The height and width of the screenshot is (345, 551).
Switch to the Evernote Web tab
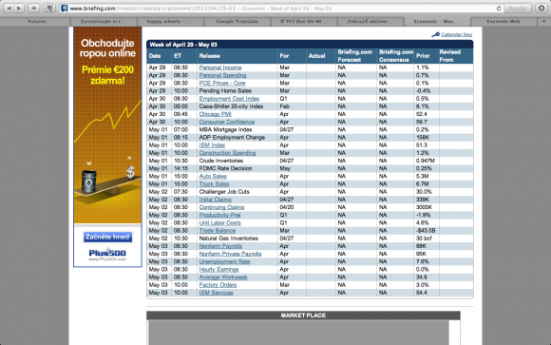click(503, 22)
